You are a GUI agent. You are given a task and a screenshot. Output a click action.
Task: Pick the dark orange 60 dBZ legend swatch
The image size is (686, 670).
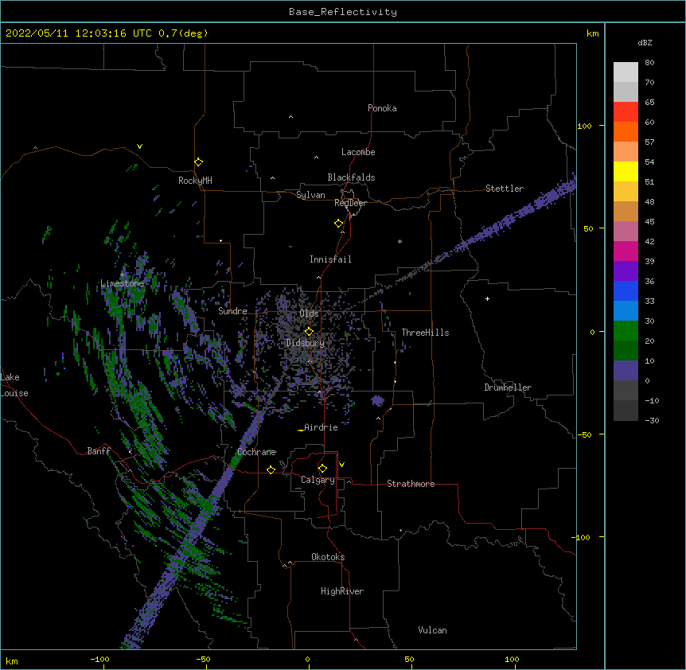click(x=626, y=131)
